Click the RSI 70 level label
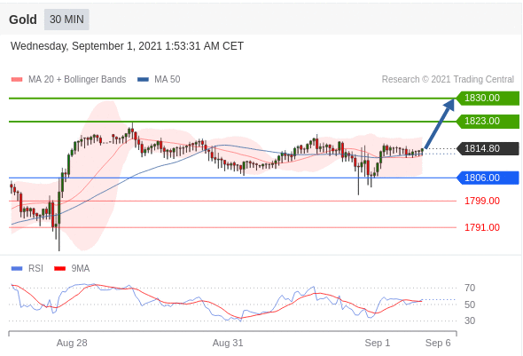This screenshot has height=356, width=523. 470,288
